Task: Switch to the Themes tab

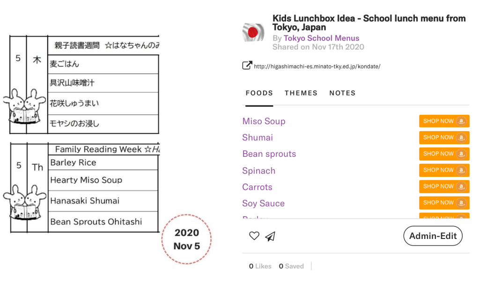Action: (301, 93)
